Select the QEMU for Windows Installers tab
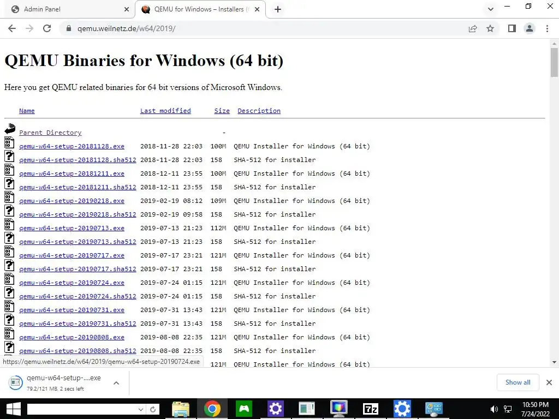This screenshot has width=559, height=419. tap(200, 9)
